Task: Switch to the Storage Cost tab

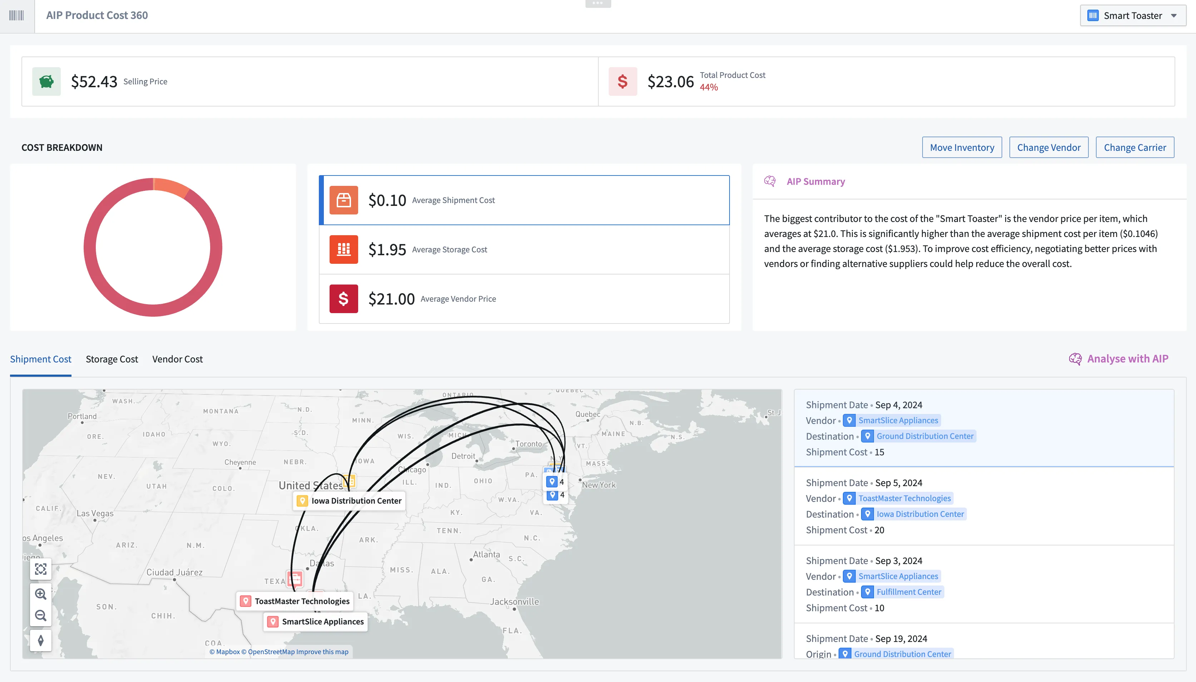Action: [x=112, y=359]
